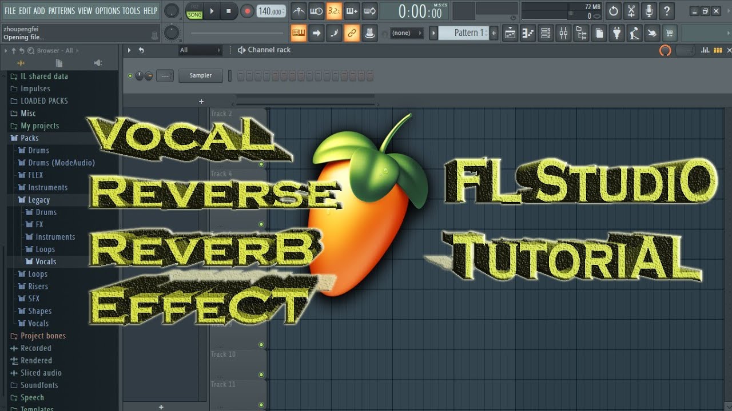Toggle the metronome icon
The image size is (732, 411).
299,11
